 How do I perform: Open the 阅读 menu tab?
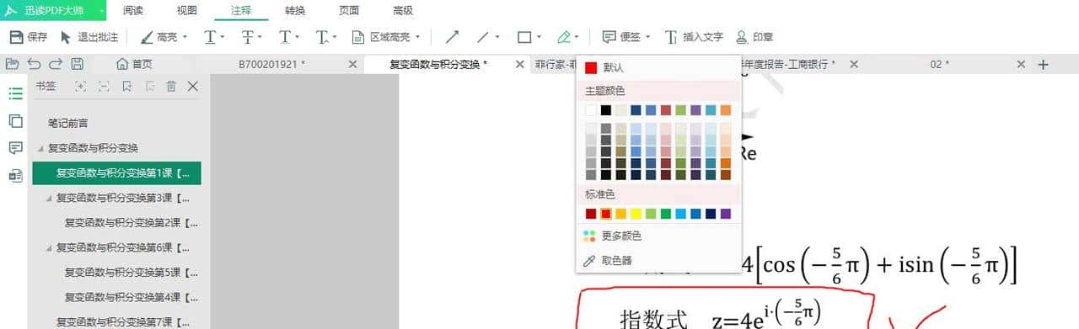[x=133, y=10]
